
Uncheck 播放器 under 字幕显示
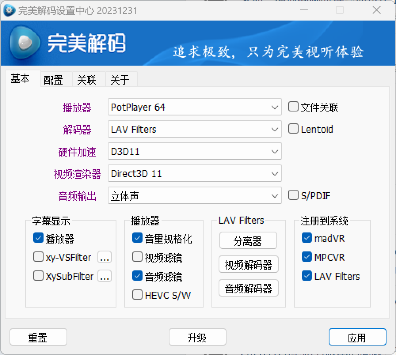click(x=38, y=238)
